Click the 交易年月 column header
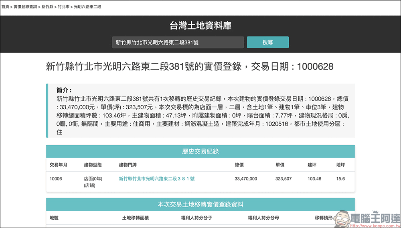This screenshot has height=228, width=401. click(58, 165)
